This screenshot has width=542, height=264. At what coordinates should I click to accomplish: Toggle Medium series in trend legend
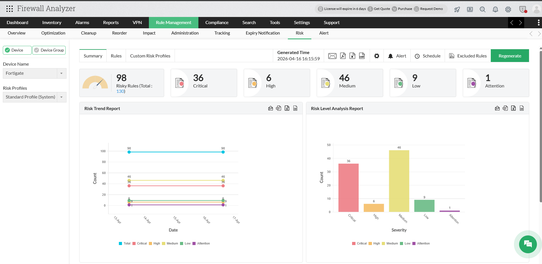click(x=170, y=243)
